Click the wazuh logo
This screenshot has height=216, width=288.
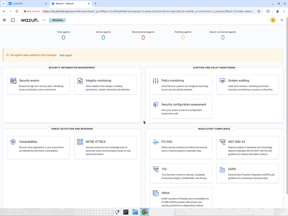click(x=30, y=20)
